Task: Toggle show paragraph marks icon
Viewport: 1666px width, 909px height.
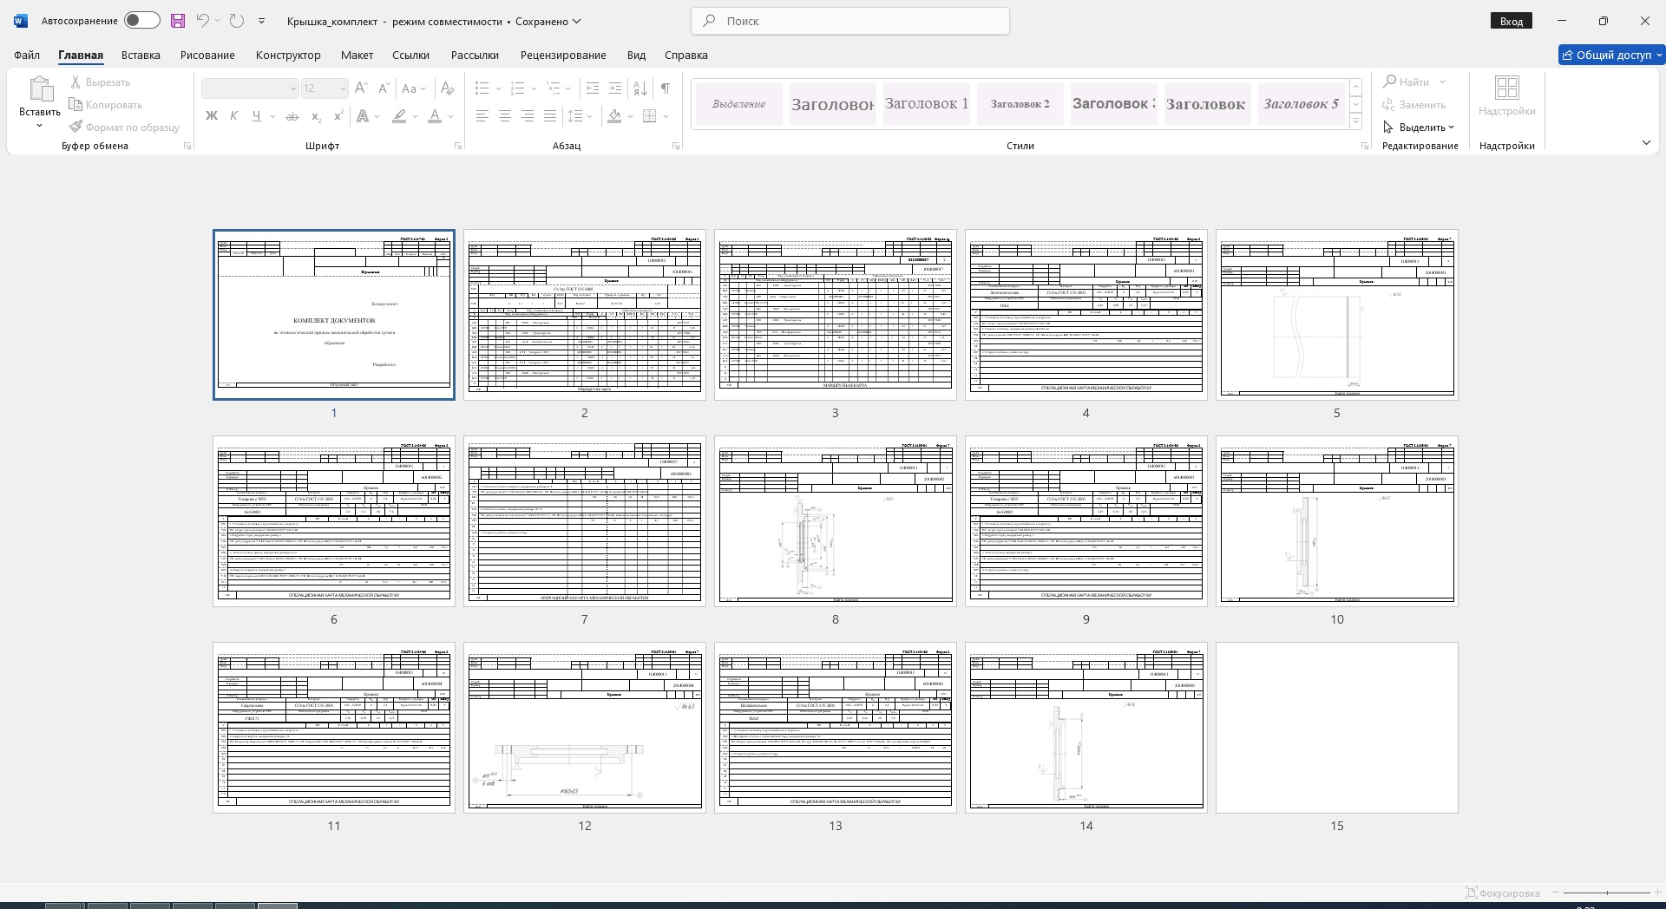Action: (x=665, y=88)
